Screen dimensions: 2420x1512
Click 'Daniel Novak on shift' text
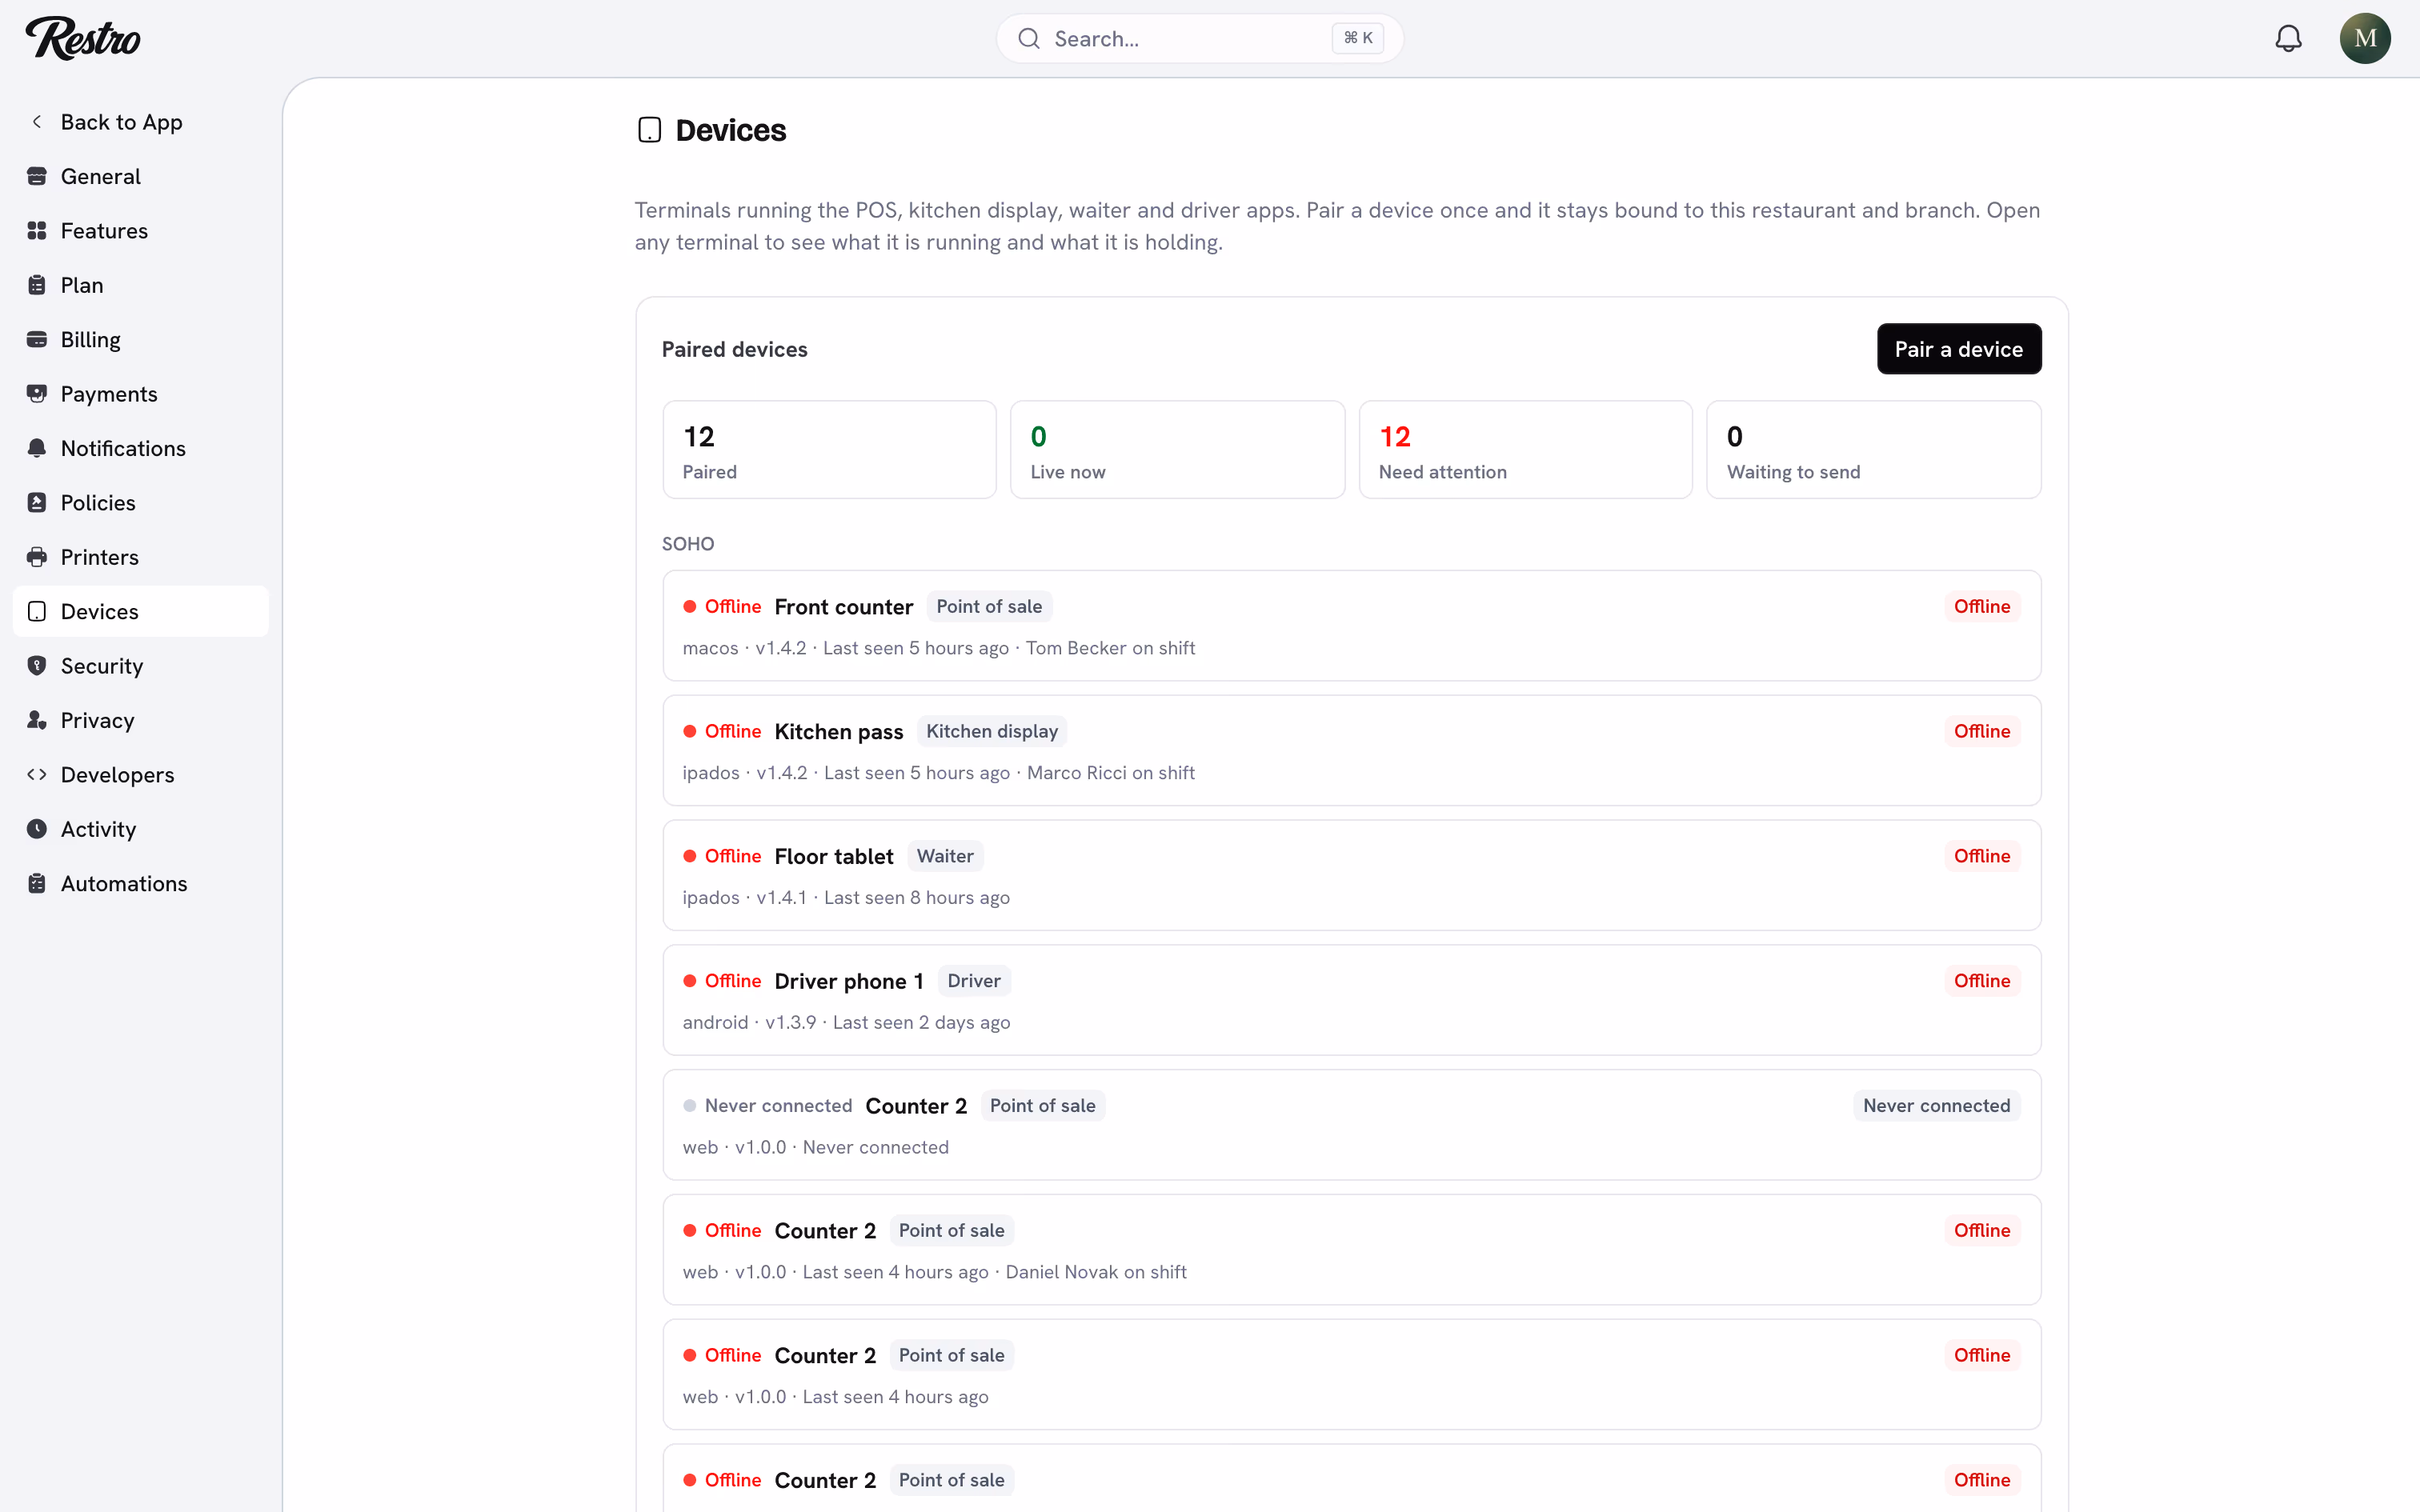pyautogui.click(x=1096, y=1272)
